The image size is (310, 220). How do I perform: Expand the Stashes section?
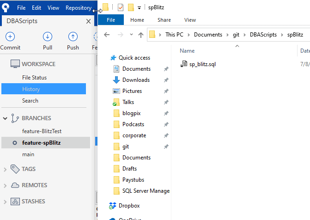tap(5, 202)
